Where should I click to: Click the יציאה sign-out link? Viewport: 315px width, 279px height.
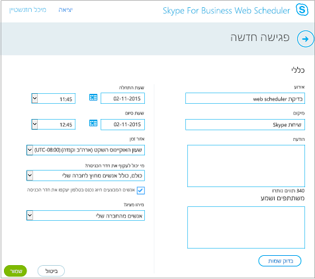pyautogui.click(x=66, y=10)
